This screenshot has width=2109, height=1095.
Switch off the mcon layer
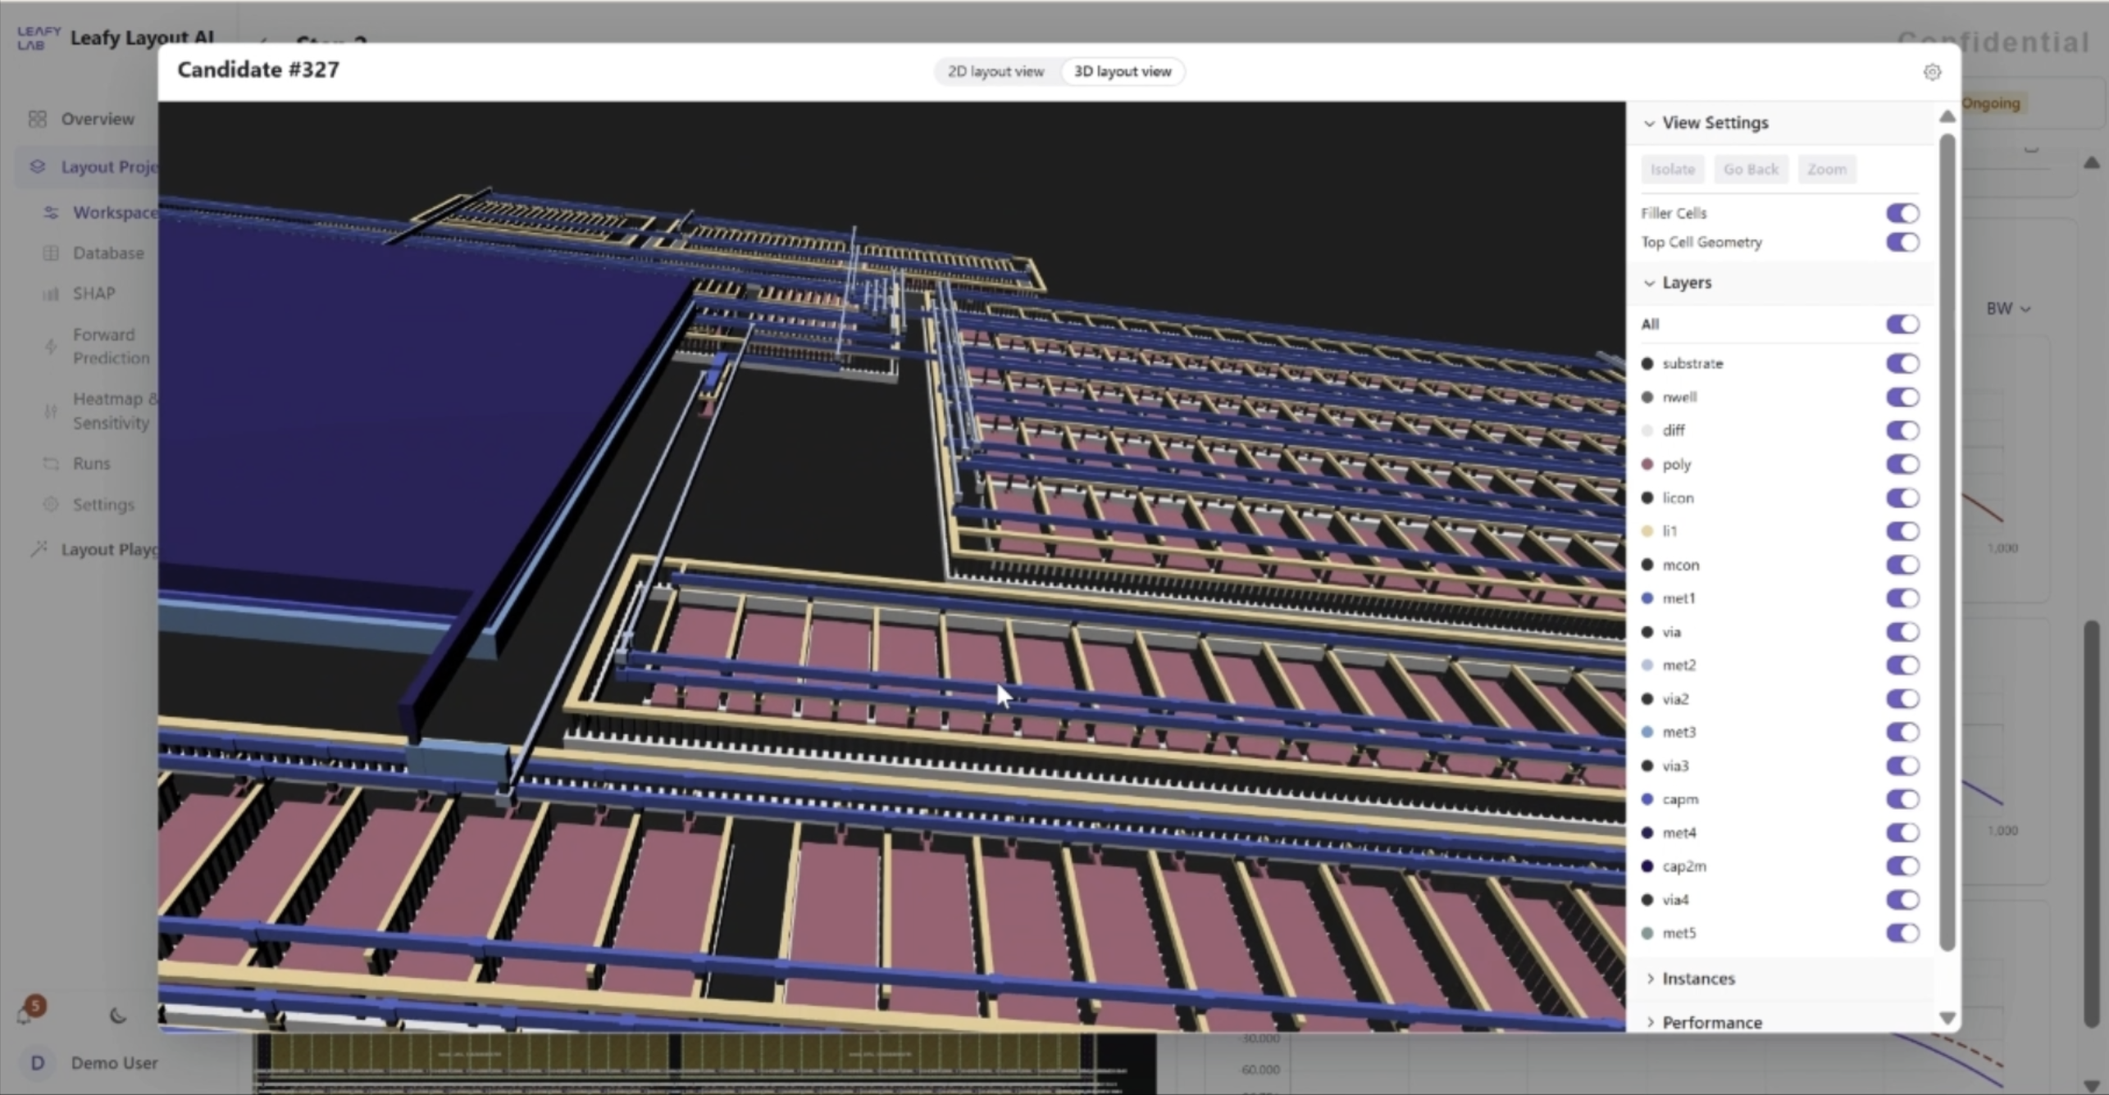[x=1902, y=565]
